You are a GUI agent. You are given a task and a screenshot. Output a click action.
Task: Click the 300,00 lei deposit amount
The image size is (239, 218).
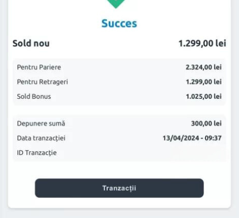tap(207, 124)
